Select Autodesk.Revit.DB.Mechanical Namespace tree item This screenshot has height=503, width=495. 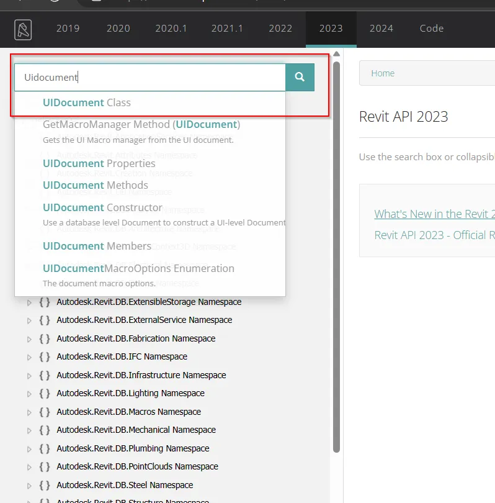[x=136, y=430]
